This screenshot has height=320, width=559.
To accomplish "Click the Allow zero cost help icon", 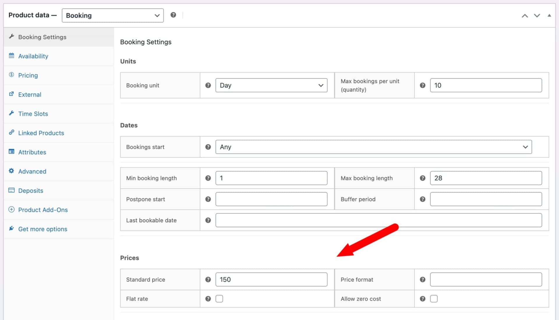I will [422, 299].
